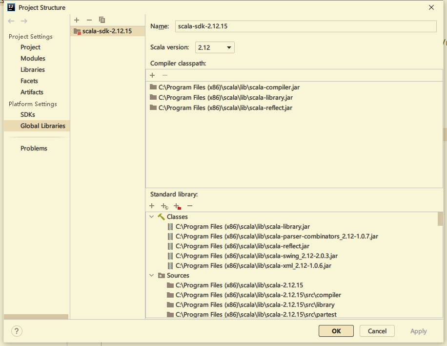Screen dimensions: 447x346
Task: Select scala-parser-combinators_2.12-1.0.7.jar entry
Action: 277,237
